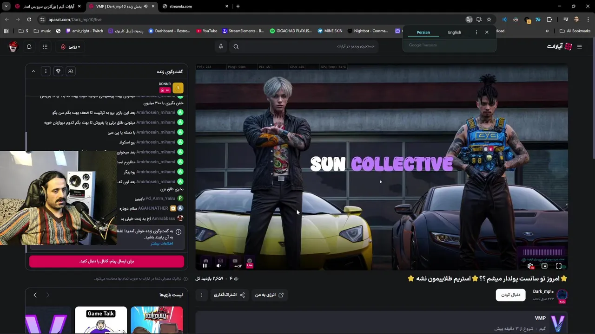Open music bookmarks folder
This screenshot has width=595, height=334.
[x=42, y=31]
